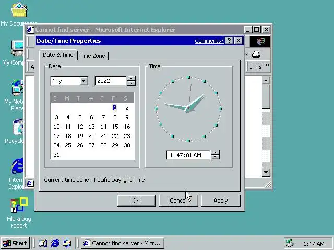Click the time field showing 1:47:01 AM
Screen dimensions: 334x250
(188, 155)
